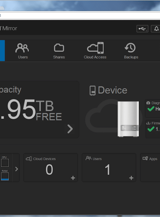This screenshot has width=160, height=217.
Task: Click the Firmware green checkmark
Action: [x=151, y=129]
